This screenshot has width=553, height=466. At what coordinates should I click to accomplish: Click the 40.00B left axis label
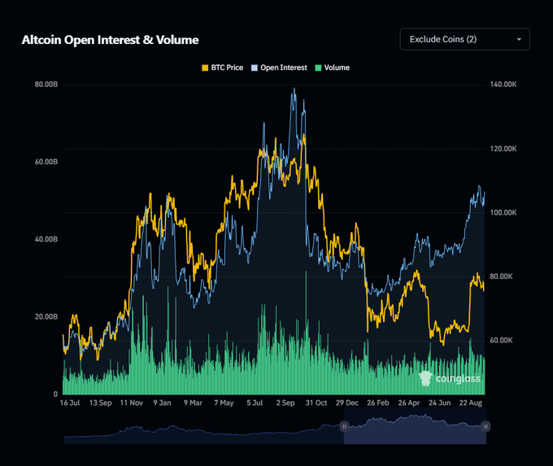[x=46, y=239]
